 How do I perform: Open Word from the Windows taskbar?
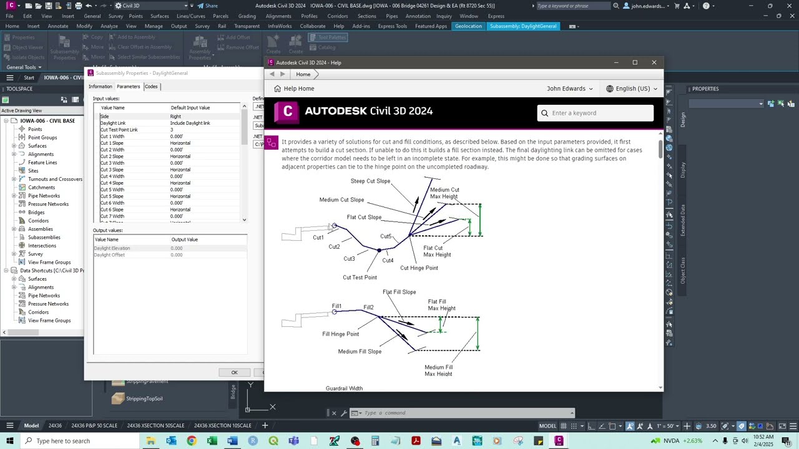point(233,441)
